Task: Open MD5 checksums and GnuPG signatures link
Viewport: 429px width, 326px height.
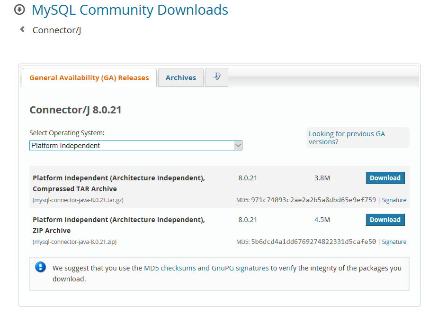Action: [206, 268]
